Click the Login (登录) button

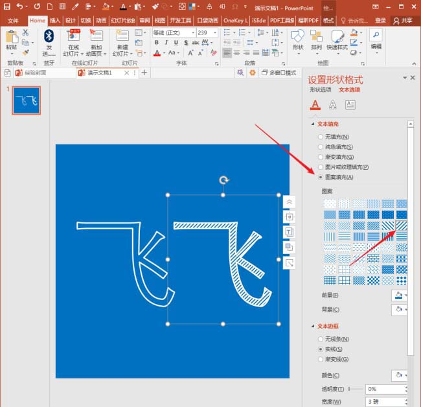click(x=380, y=21)
